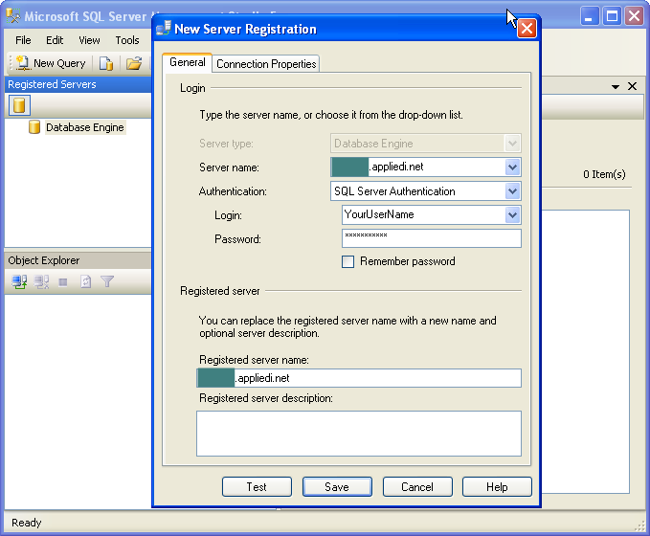Click Refresh icon in Object Explorer toolbar
Image resolution: width=650 pixels, height=536 pixels.
[85, 282]
